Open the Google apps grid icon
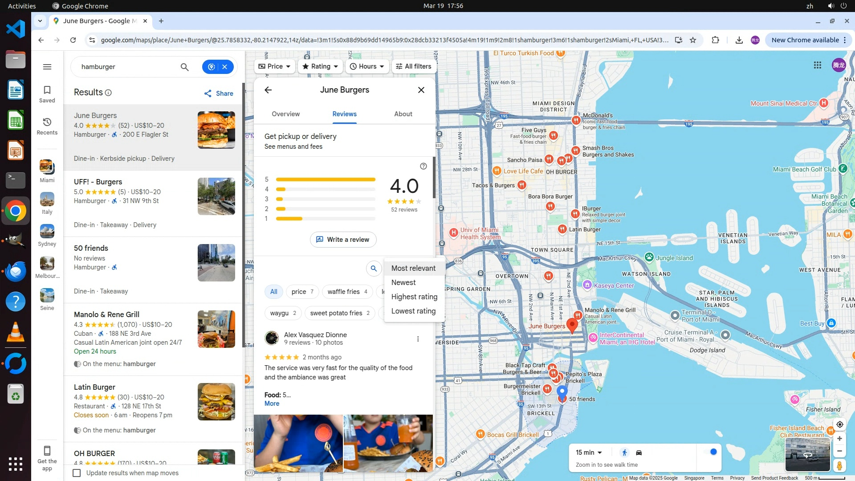855x481 pixels. click(x=817, y=65)
